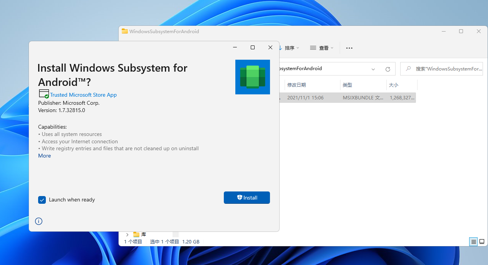This screenshot has width=488, height=265.
Task: Click the address path SubsystemForAndroid text
Action: pos(301,69)
